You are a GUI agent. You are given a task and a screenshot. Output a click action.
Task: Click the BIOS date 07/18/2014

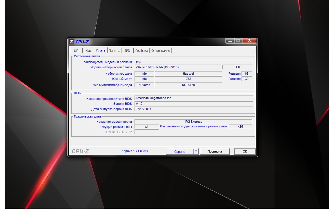pos(194,109)
